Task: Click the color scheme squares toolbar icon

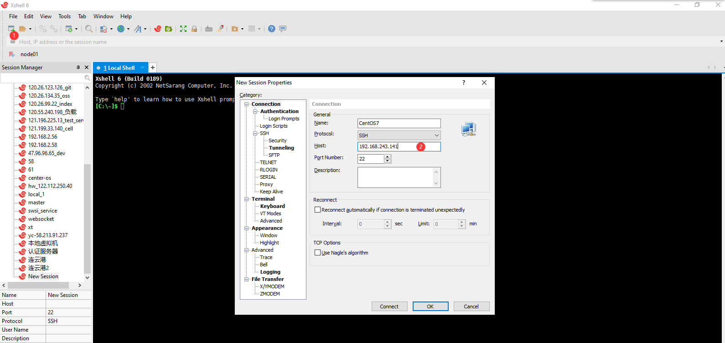Action: coord(104,29)
